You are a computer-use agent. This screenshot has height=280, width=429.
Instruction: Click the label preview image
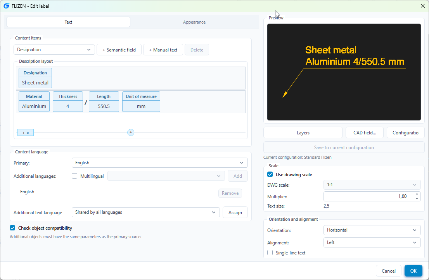(x=344, y=72)
